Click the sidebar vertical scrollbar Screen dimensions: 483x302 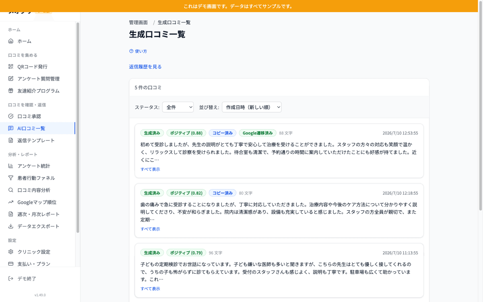point(78,127)
